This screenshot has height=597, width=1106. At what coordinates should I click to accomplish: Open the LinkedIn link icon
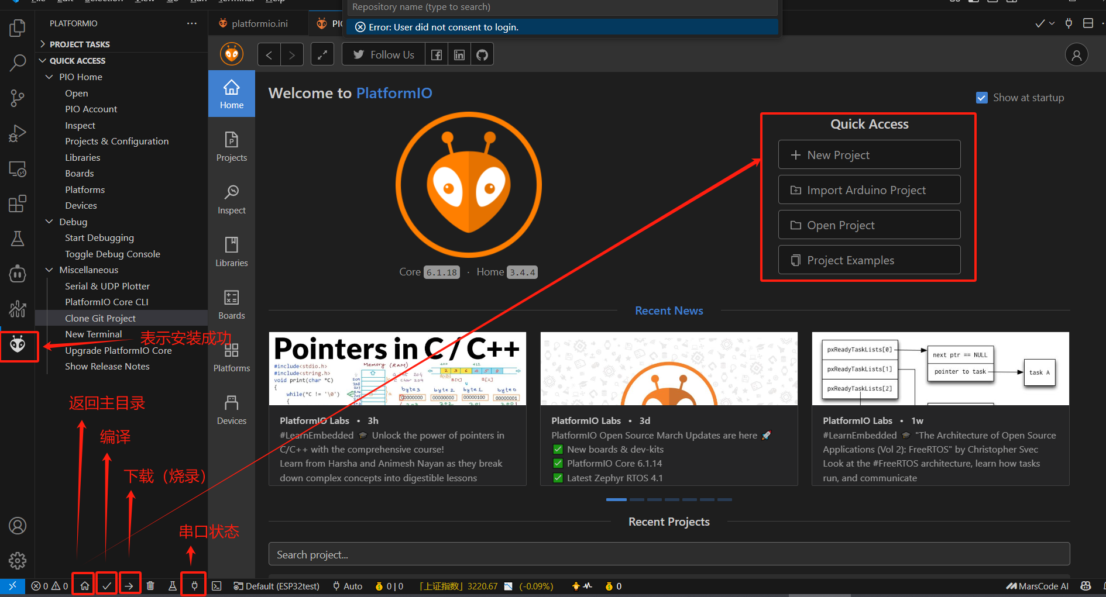pos(459,54)
